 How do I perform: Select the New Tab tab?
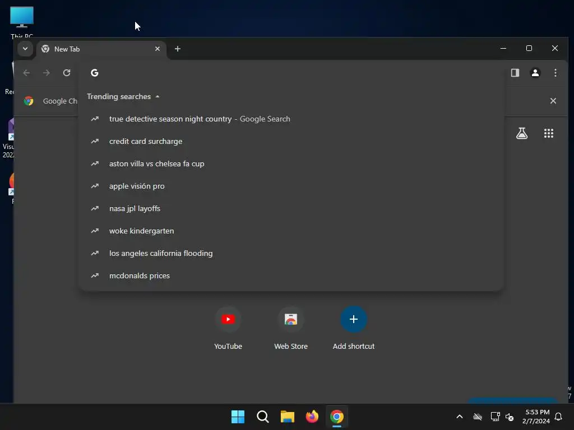[101, 49]
